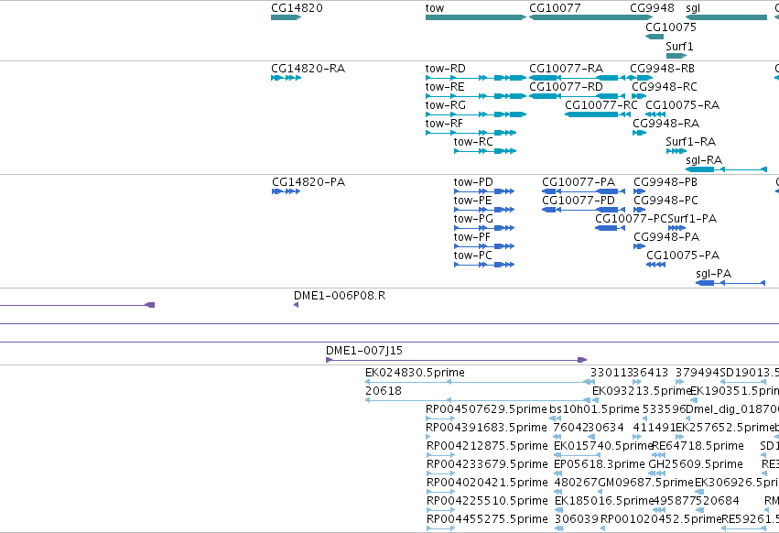Select the tow-PD protein feature

click(x=484, y=191)
